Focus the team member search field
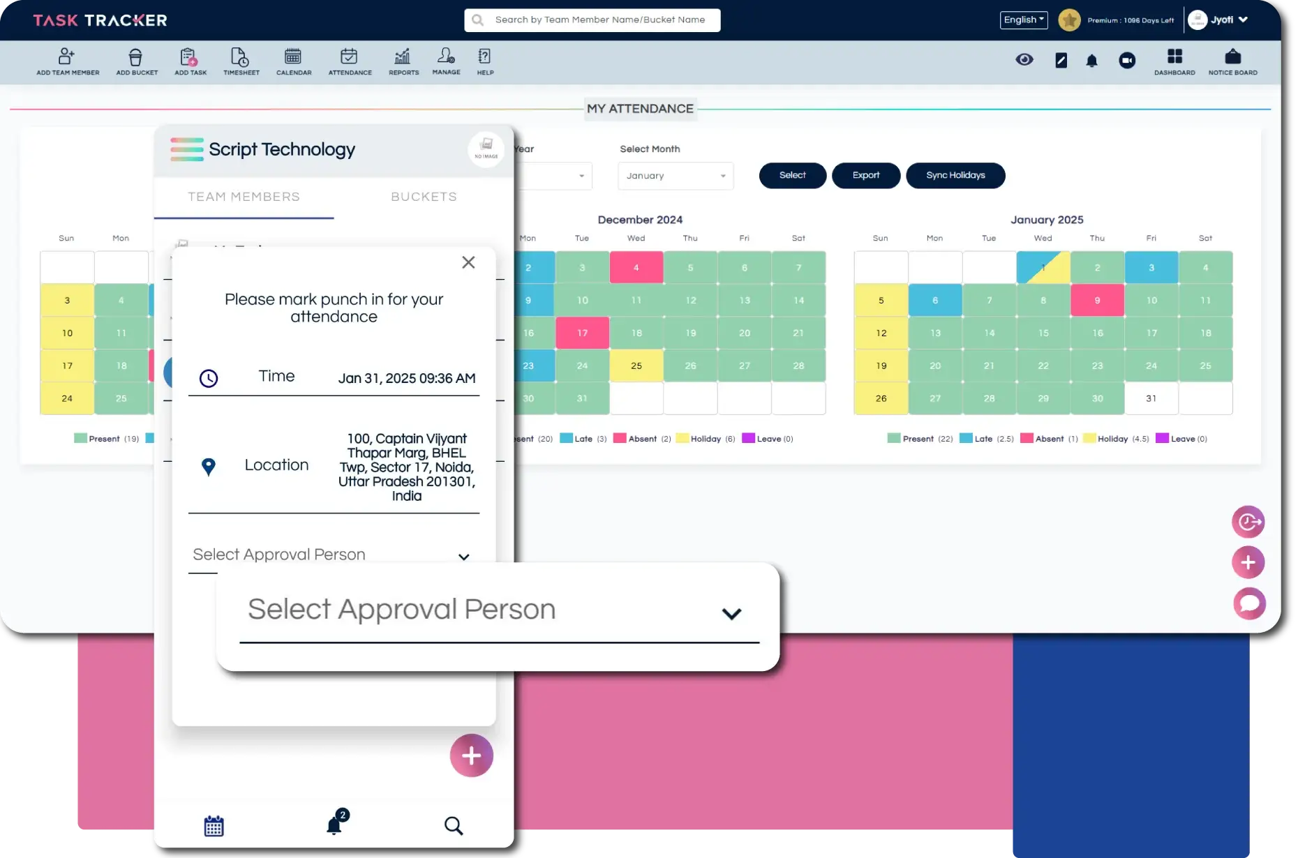The image size is (1298, 858). (x=592, y=20)
